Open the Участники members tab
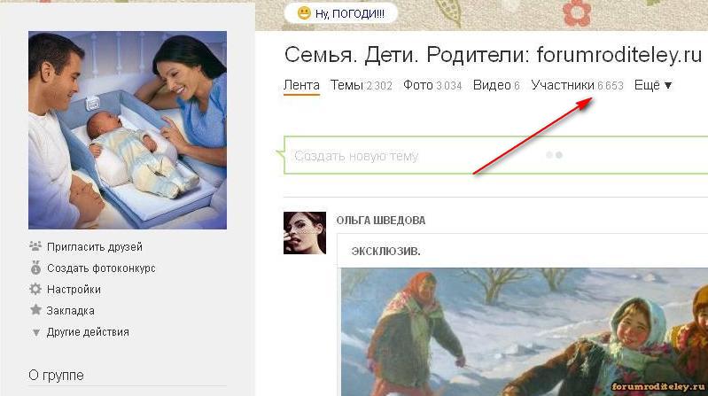 pyautogui.click(x=577, y=85)
